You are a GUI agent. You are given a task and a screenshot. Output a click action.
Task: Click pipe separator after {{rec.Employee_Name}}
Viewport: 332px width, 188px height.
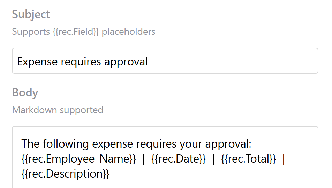[144, 159]
